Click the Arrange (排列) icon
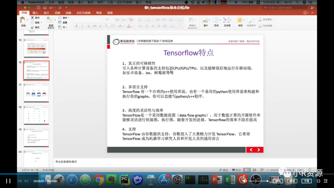The width and height of the screenshot is (334, 188). point(240,20)
